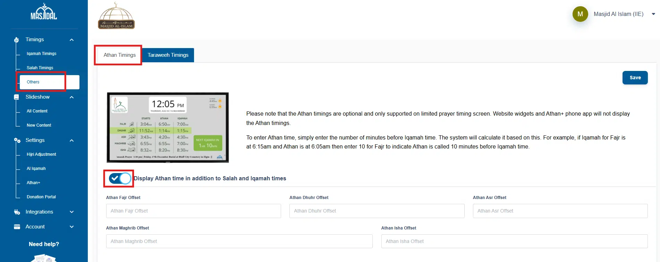Toggle Display Athan time switch off
Screen dimensions: 660x262
120,179
